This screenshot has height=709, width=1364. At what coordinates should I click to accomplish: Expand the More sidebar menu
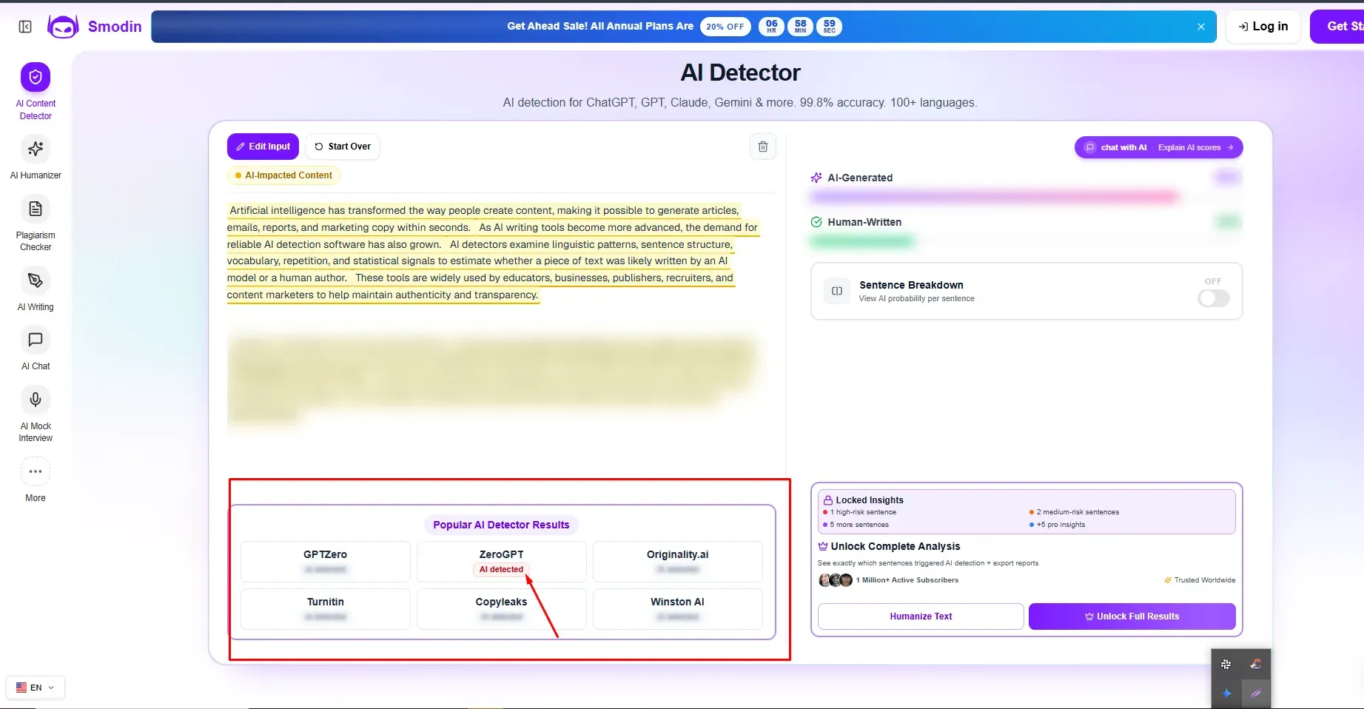(36, 471)
